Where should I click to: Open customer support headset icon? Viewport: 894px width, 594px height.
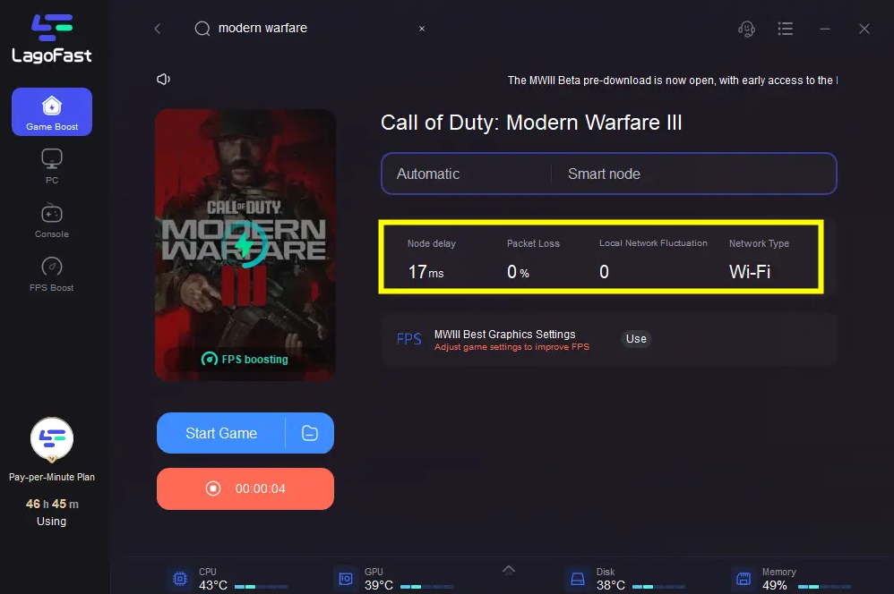(x=746, y=29)
